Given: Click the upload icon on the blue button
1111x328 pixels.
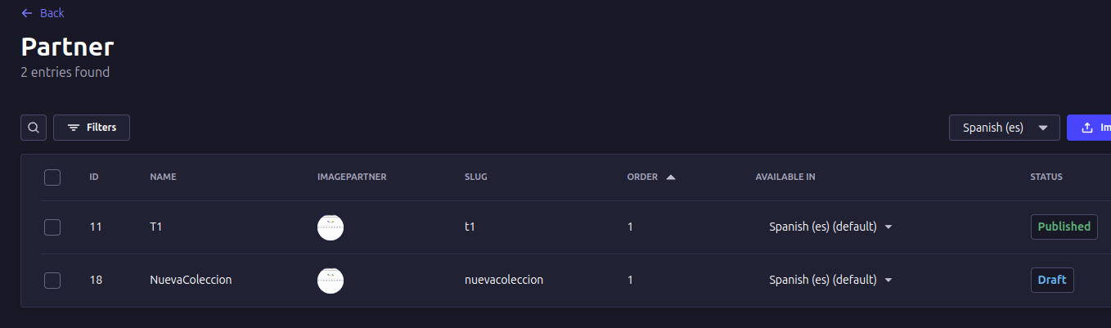Looking at the screenshot, I should click(x=1087, y=128).
